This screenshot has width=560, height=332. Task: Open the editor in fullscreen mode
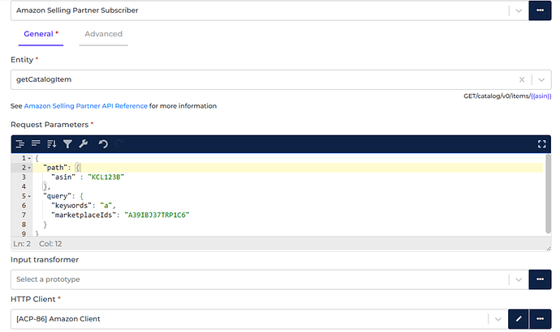tap(542, 144)
